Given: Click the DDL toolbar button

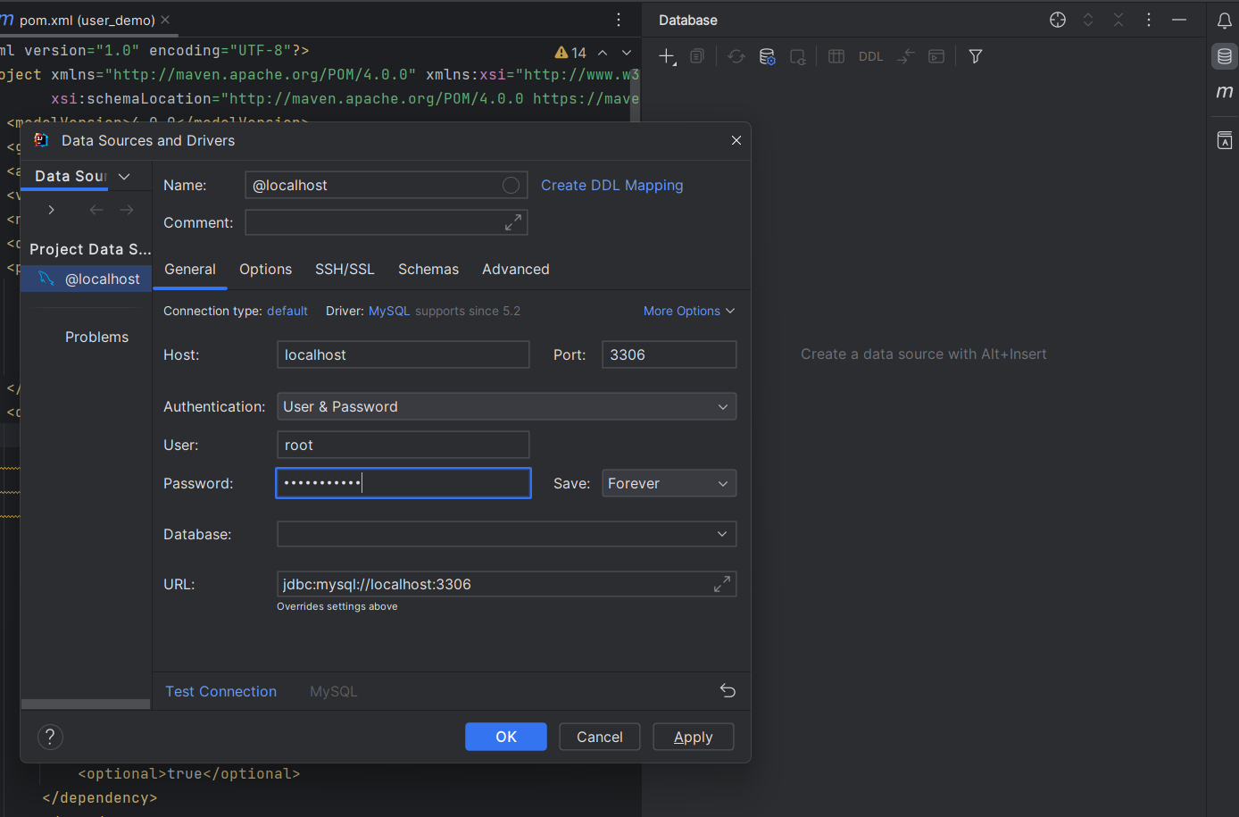Looking at the screenshot, I should [870, 56].
